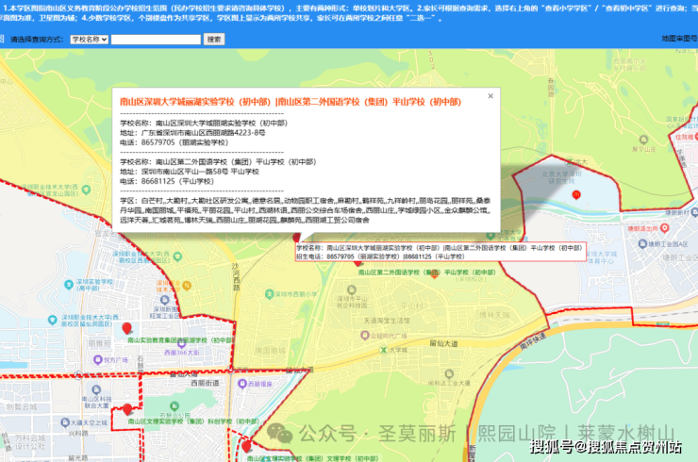
Task: Click the 创智云城 map label
Action: pos(22,406)
